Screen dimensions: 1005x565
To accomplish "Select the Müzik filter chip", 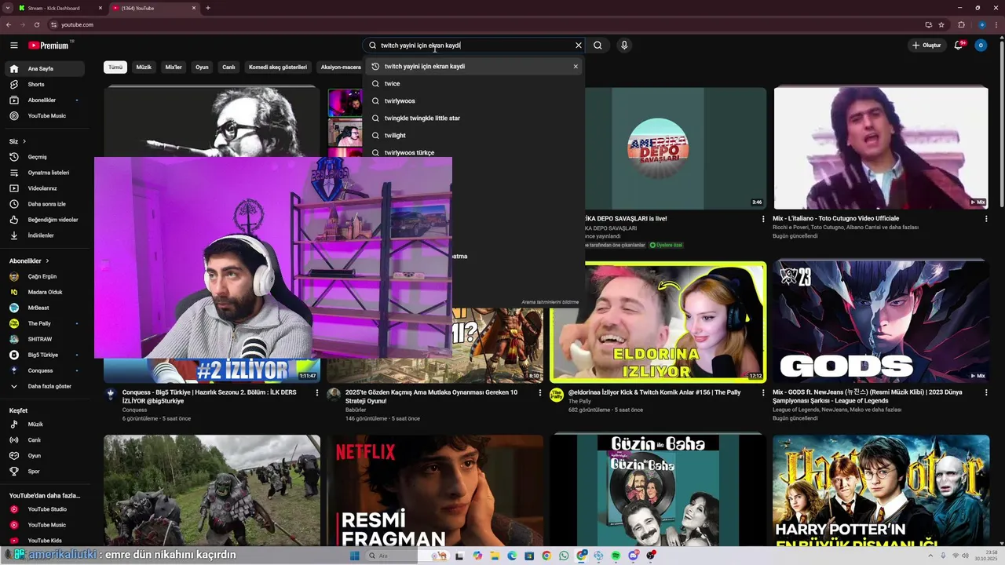I will tap(144, 67).
